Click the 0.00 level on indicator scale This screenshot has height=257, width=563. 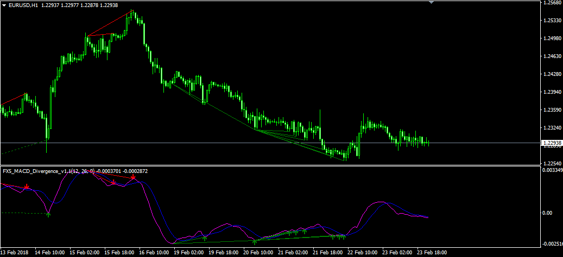coord(548,213)
